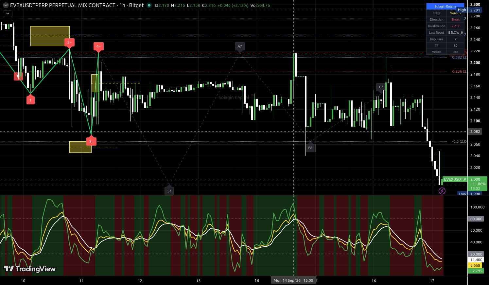Image resolution: width=489 pixels, height=285 pixels.
Task: Click the yellow zone box beside wave 3
Action: coord(80,147)
